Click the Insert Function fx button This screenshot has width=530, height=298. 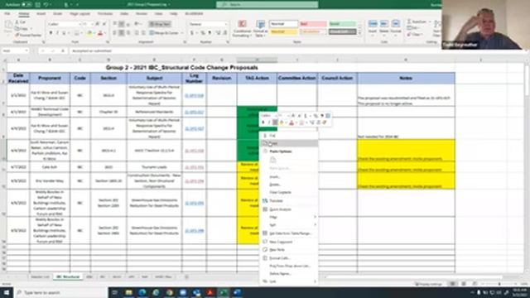point(63,50)
